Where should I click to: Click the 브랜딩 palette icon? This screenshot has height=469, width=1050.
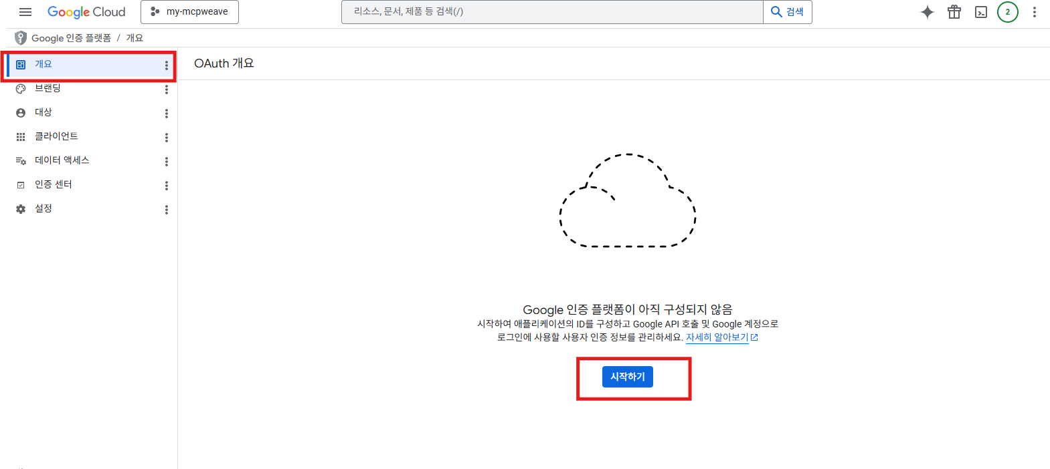pyautogui.click(x=21, y=89)
